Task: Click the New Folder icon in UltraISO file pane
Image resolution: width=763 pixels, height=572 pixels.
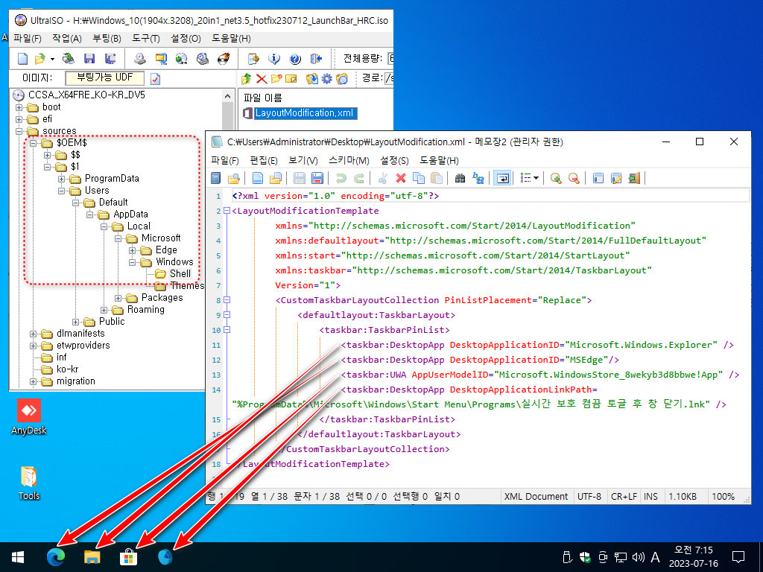Action: (276, 78)
